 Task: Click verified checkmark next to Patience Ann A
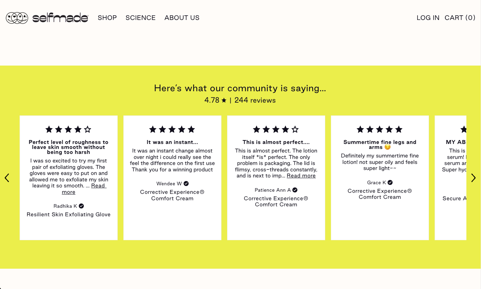click(x=295, y=190)
